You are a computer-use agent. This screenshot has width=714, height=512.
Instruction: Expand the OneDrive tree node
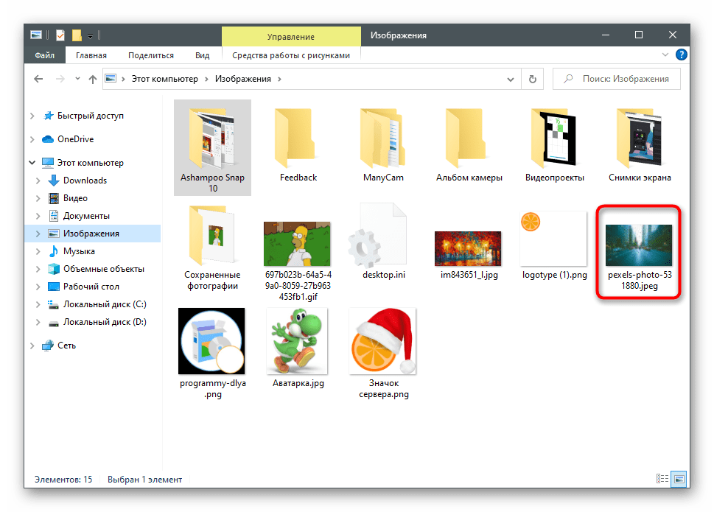click(32, 139)
